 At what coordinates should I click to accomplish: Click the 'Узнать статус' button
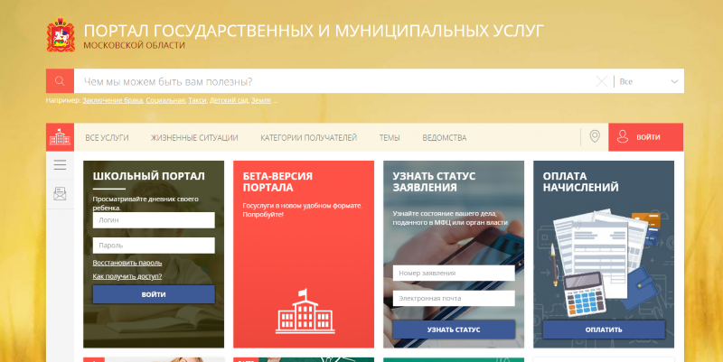coord(453,330)
